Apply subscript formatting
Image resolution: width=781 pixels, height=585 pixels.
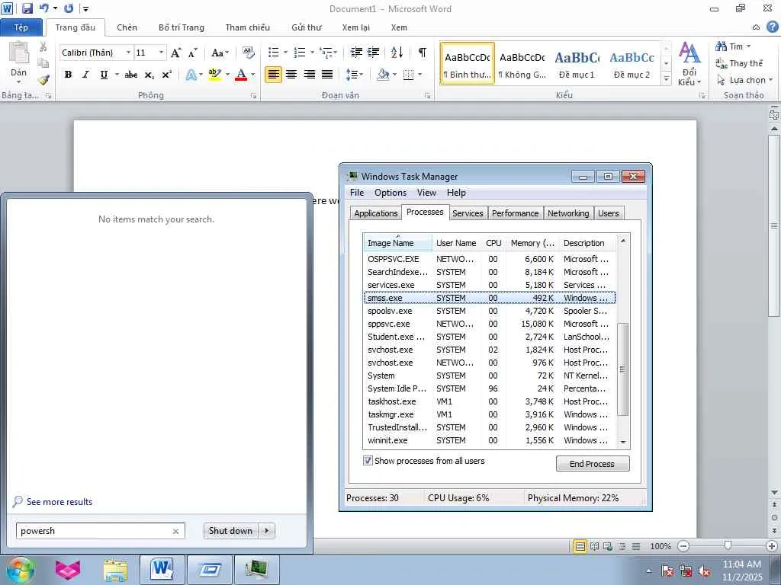(x=149, y=75)
